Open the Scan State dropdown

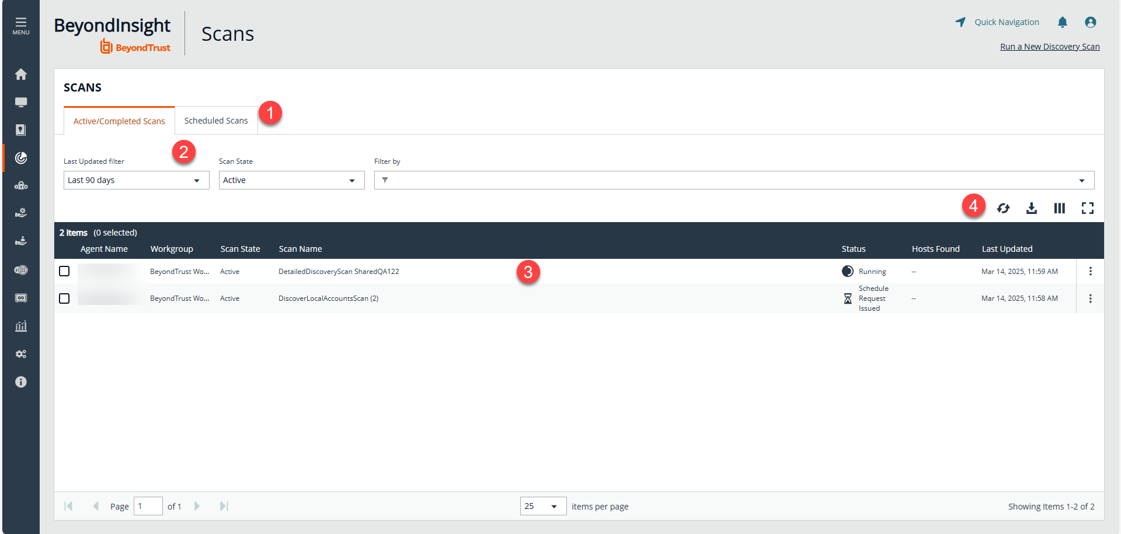coord(292,180)
